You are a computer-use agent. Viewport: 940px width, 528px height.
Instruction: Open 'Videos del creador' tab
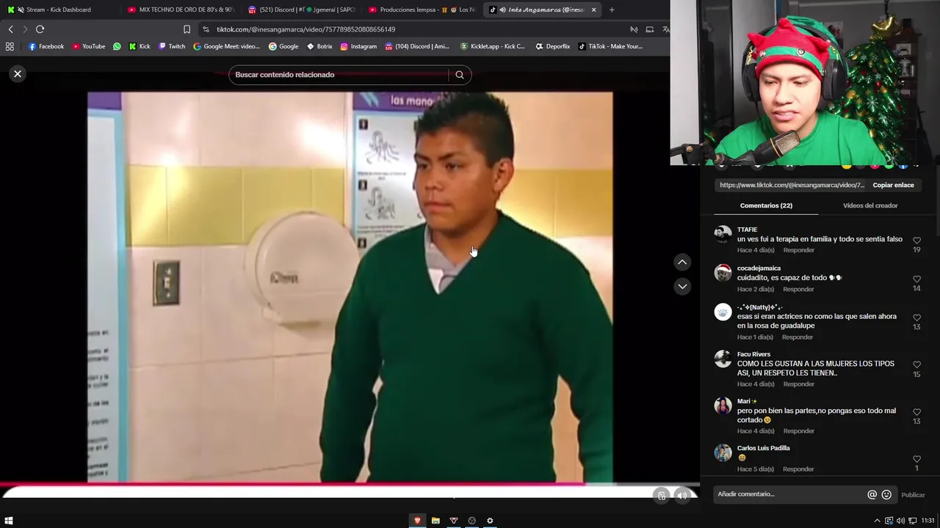870,206
